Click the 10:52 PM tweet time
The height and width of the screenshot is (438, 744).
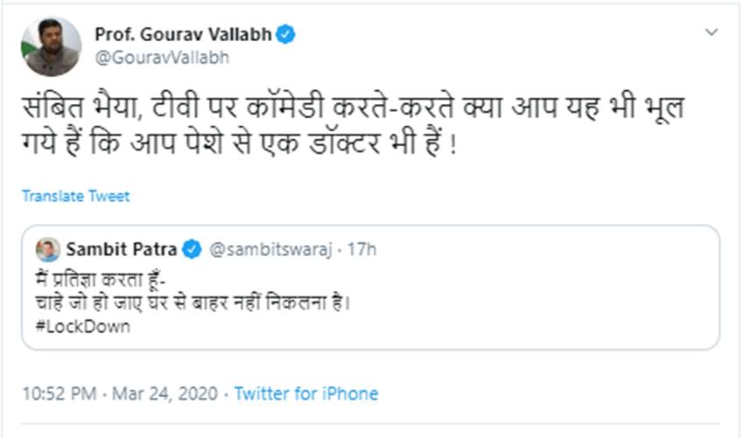point(60,393)
